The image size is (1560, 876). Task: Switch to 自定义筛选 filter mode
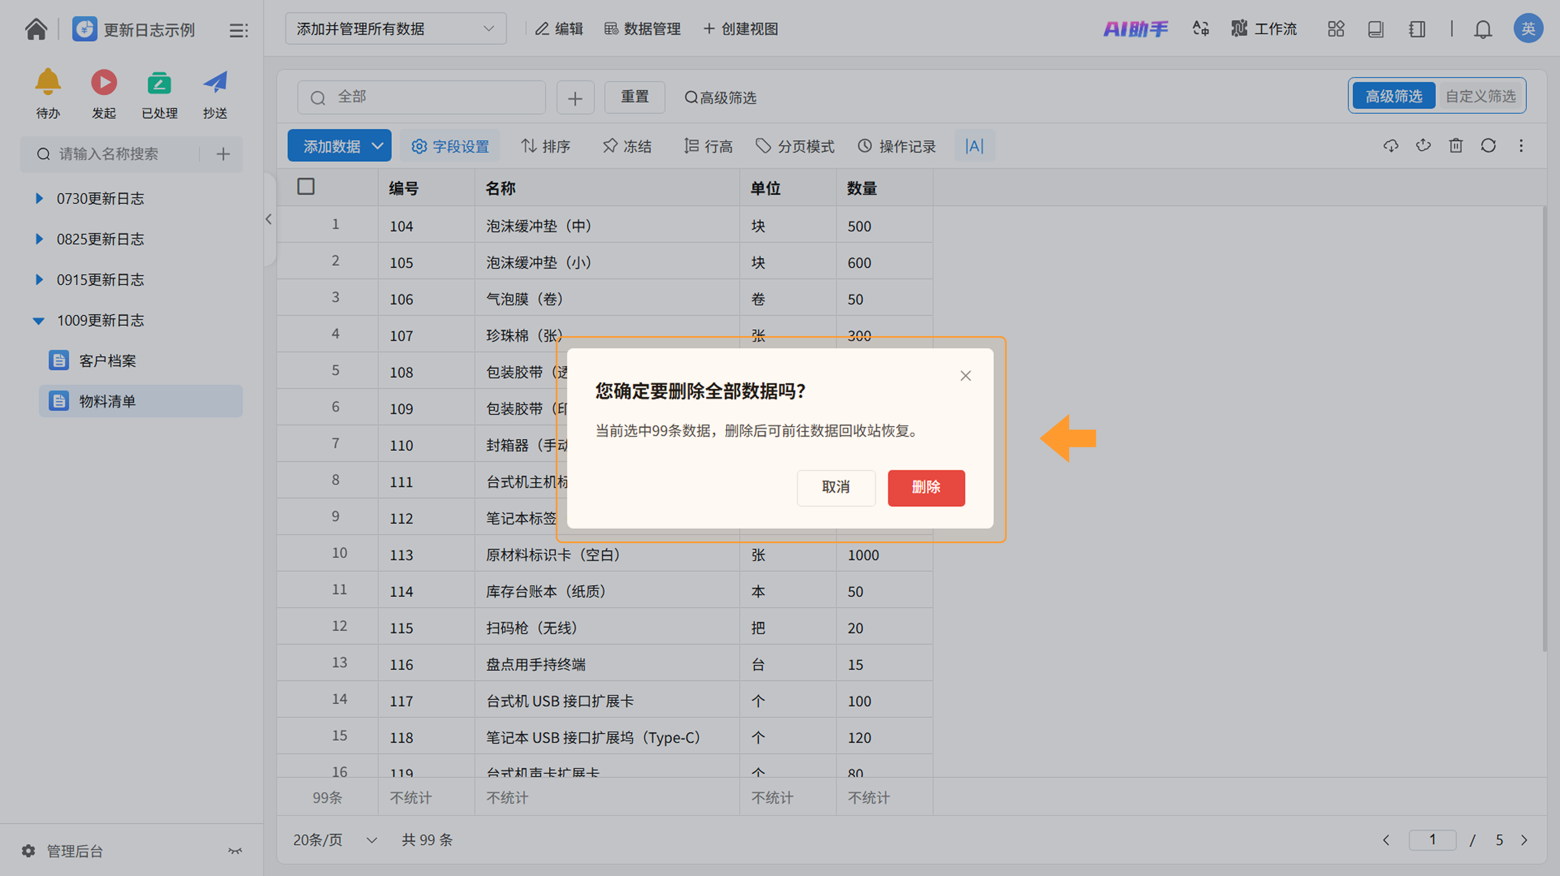coord(1480,96)
